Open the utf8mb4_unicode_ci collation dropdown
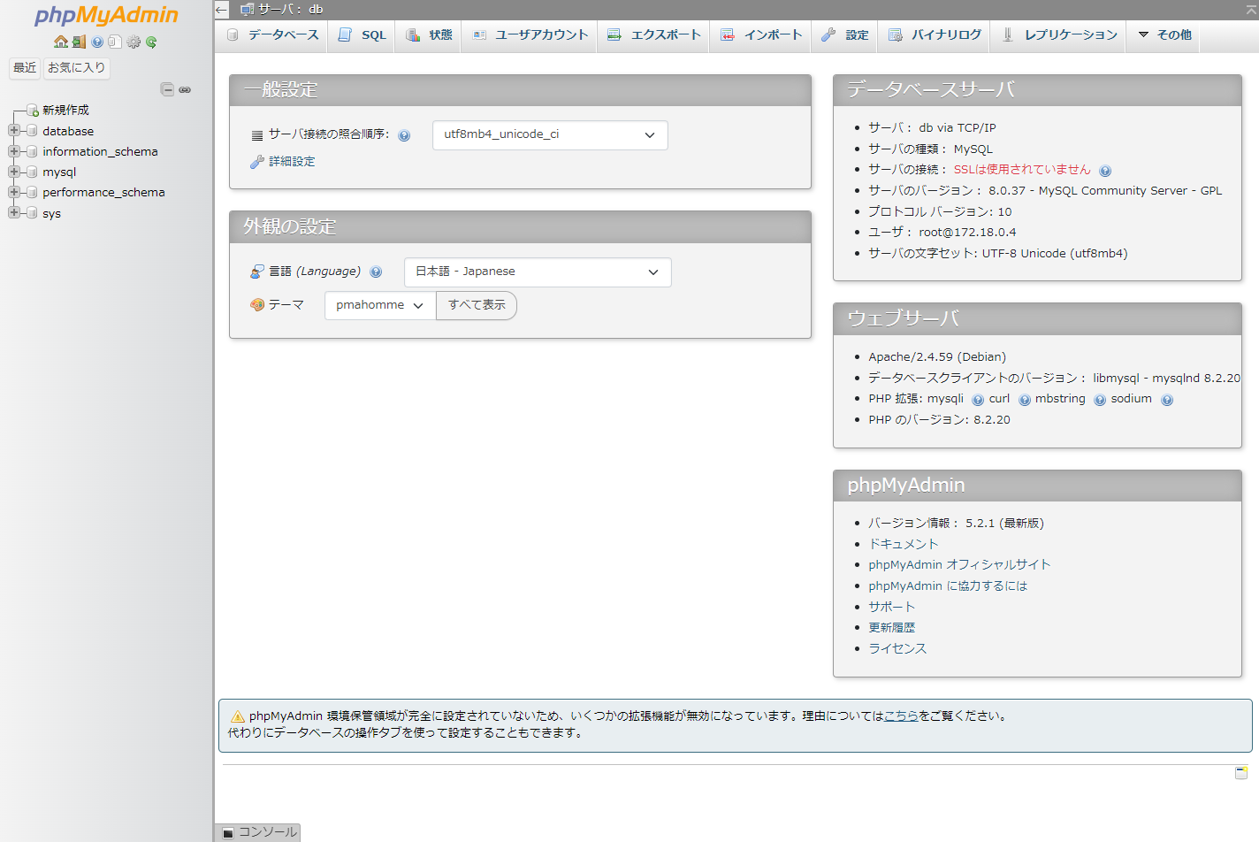Image resolution: width=1259 pixels, height=842 pixels. tap(550, 135)
